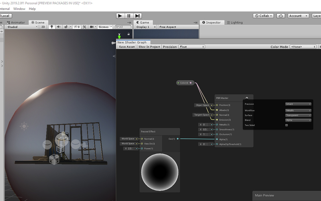Click the cloud services icon
This screenshot has height=201, width=321.
point(281,16)
